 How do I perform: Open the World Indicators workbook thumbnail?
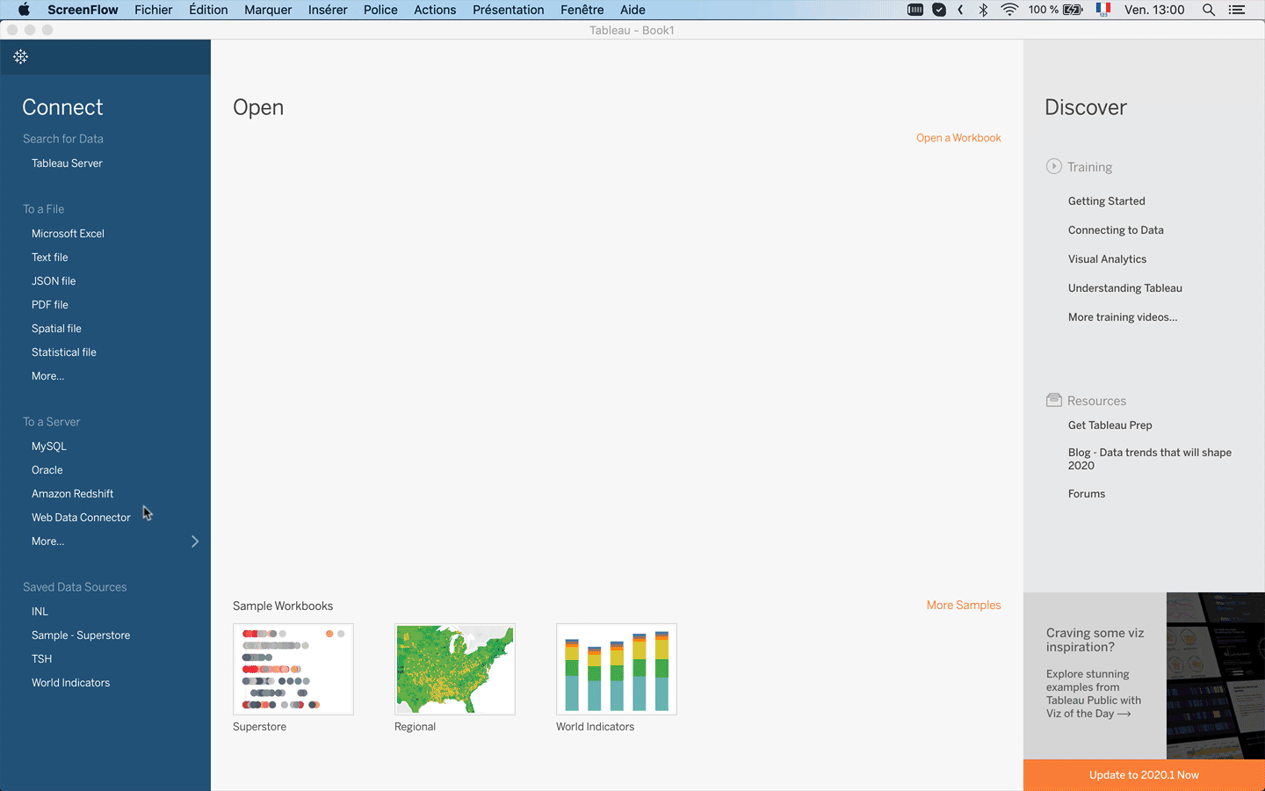617,670
